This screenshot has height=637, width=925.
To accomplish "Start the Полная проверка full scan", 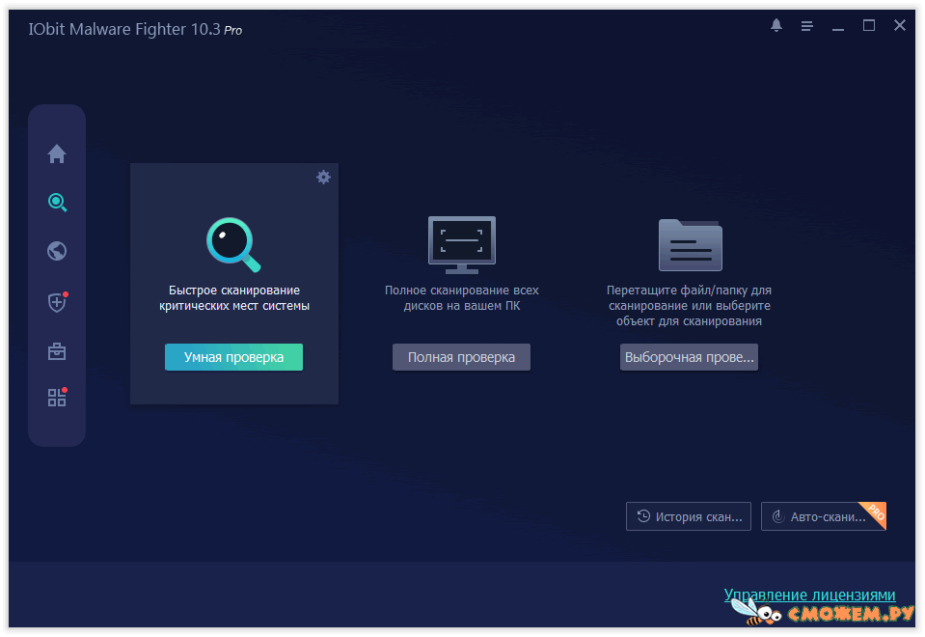I will tap(461, 357).
